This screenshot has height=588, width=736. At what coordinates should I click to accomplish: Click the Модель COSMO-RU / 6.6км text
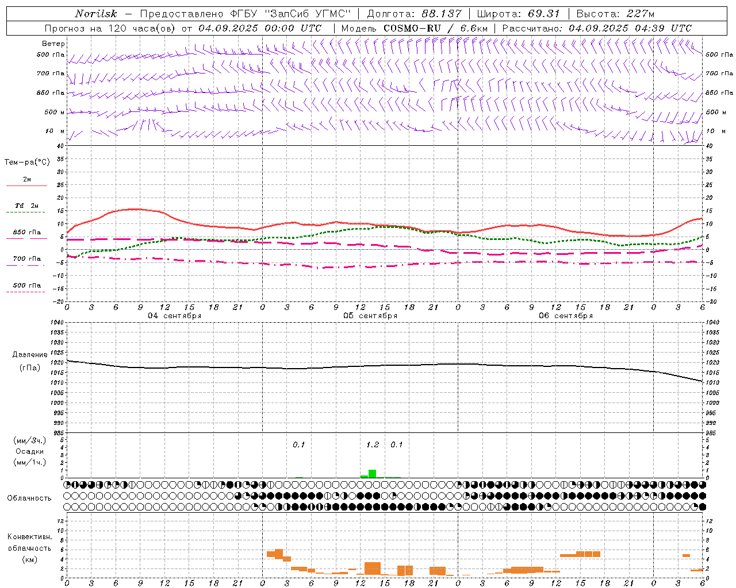click(414, 28)
